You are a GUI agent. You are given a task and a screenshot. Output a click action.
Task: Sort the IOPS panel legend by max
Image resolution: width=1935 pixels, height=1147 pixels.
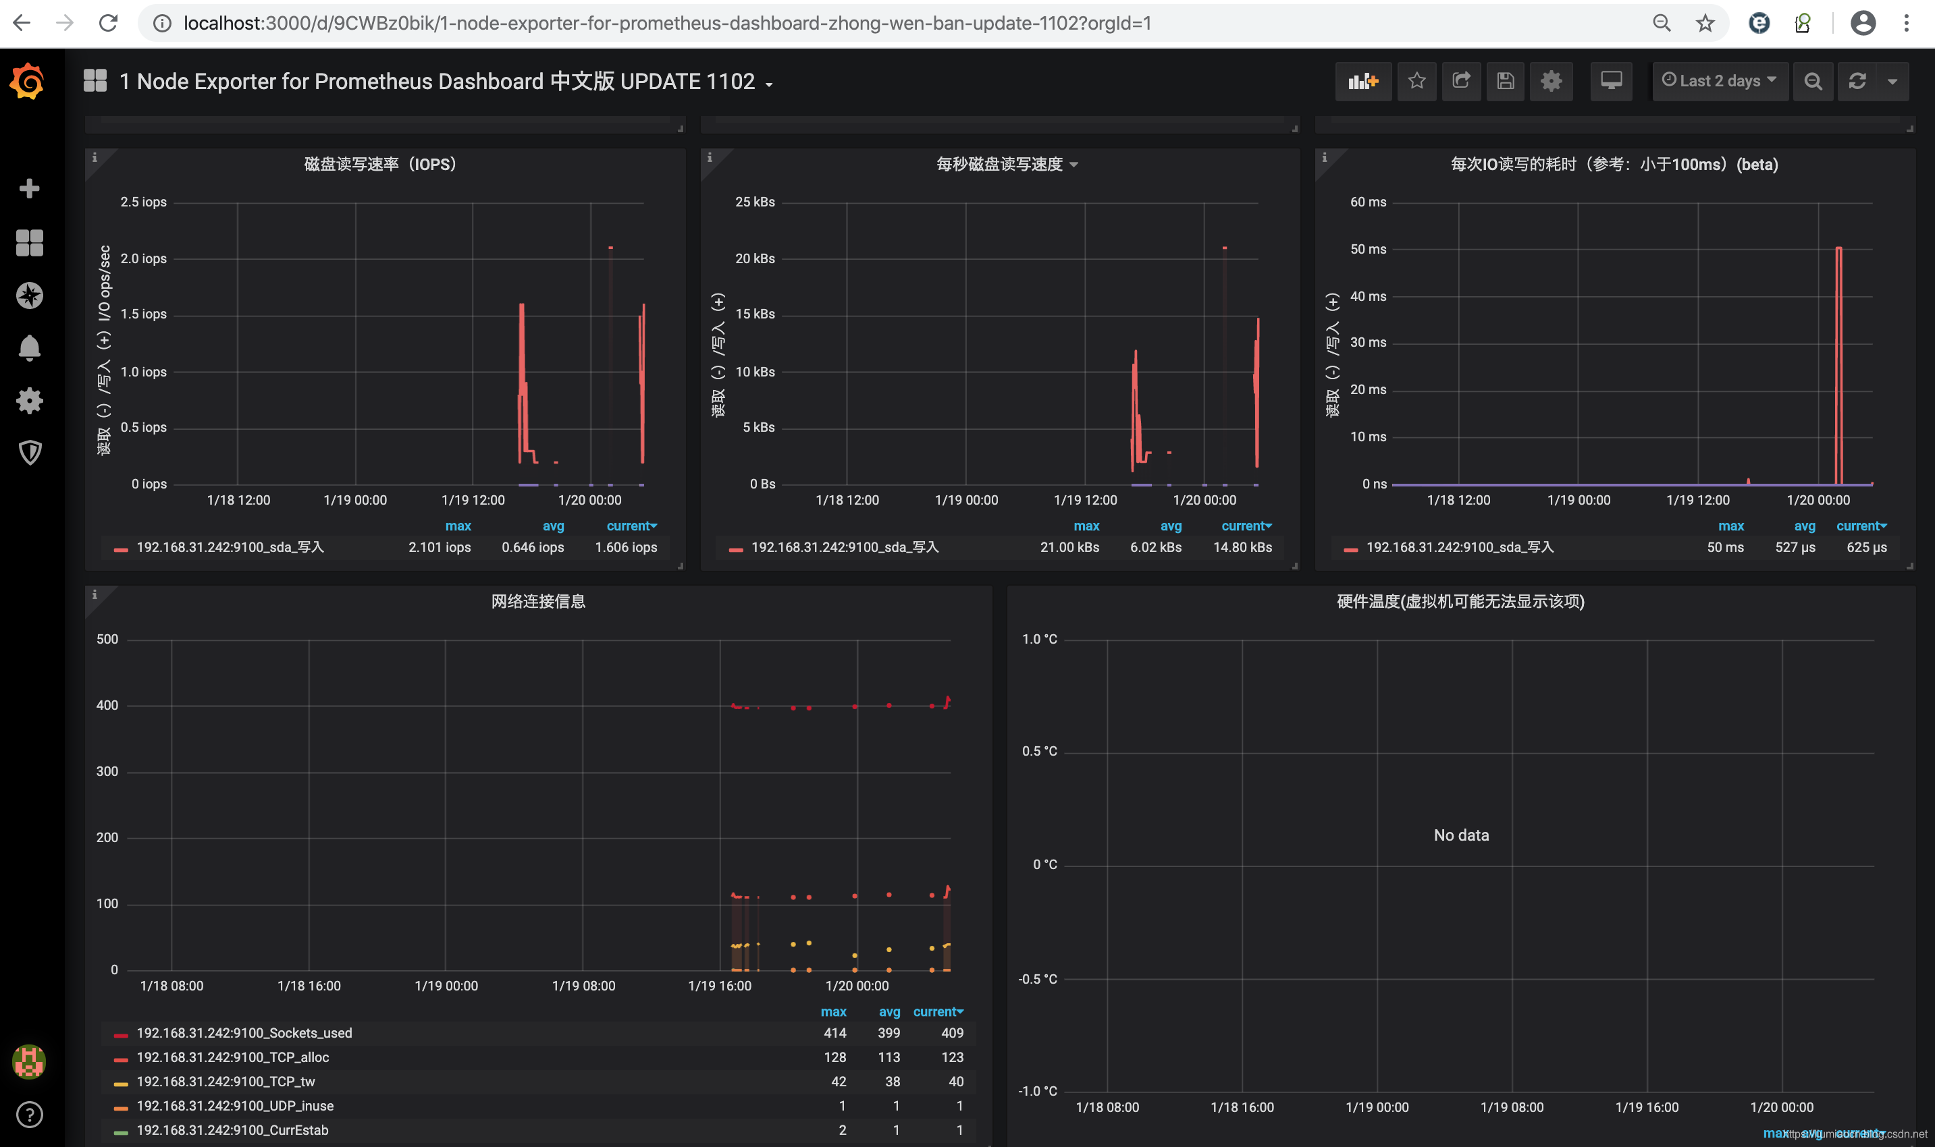458,526
